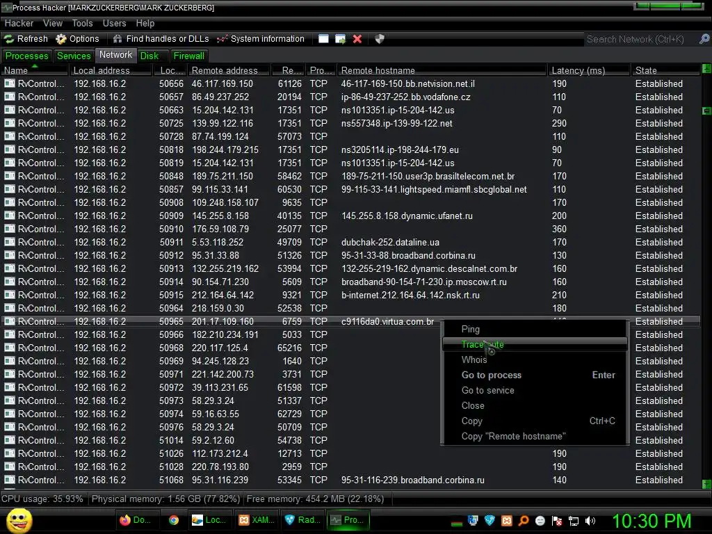Screen dimensions: 712x534
Task: Focus the Search Network input field
Action: [x=640, y=40]
